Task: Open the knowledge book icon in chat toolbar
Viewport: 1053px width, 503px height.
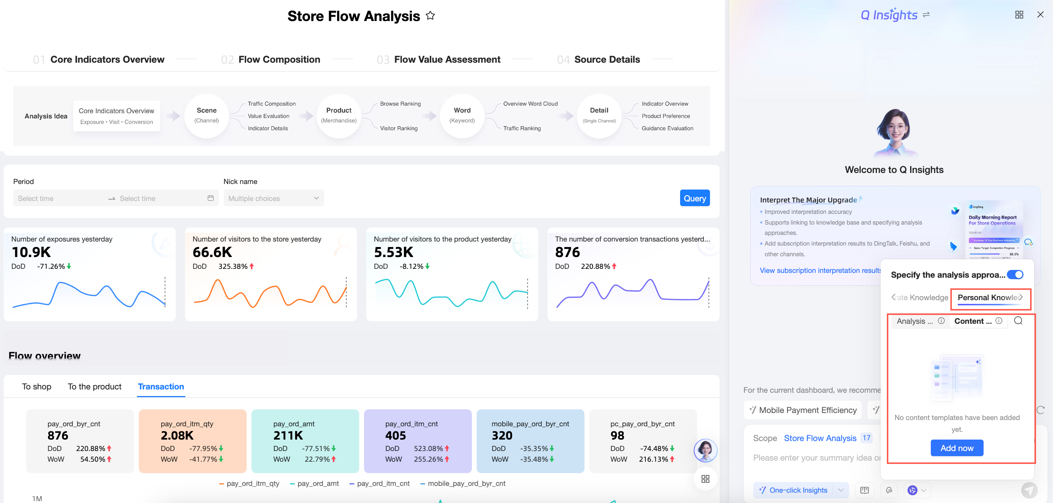Action: (865, 490)
